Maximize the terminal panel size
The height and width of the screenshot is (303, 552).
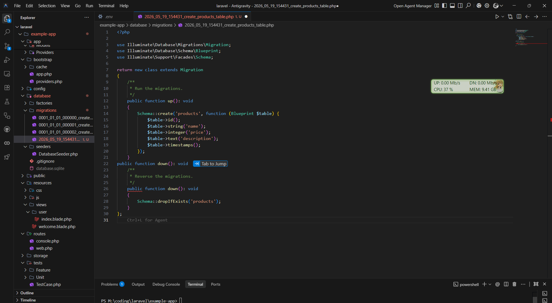[x=536, y=284]
